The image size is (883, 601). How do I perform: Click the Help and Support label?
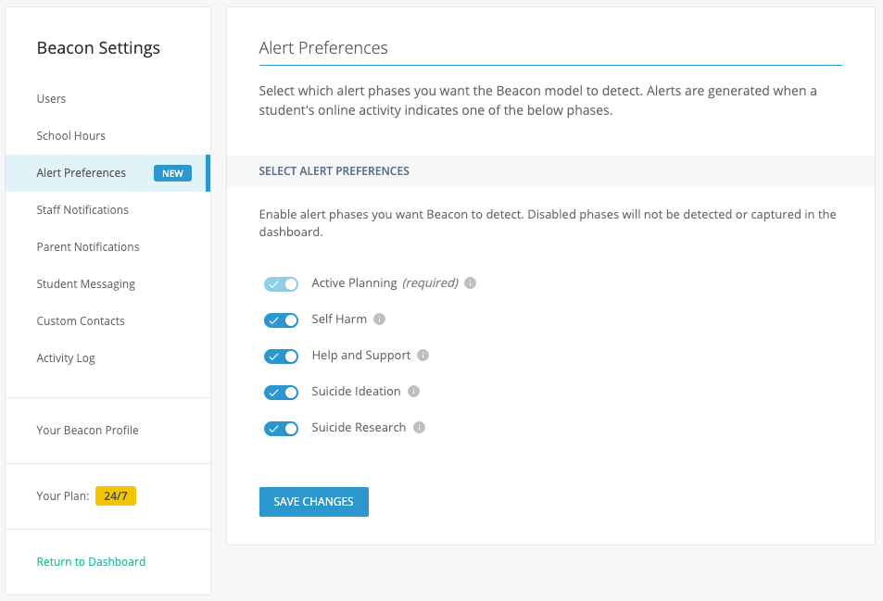tap(361, 355)
